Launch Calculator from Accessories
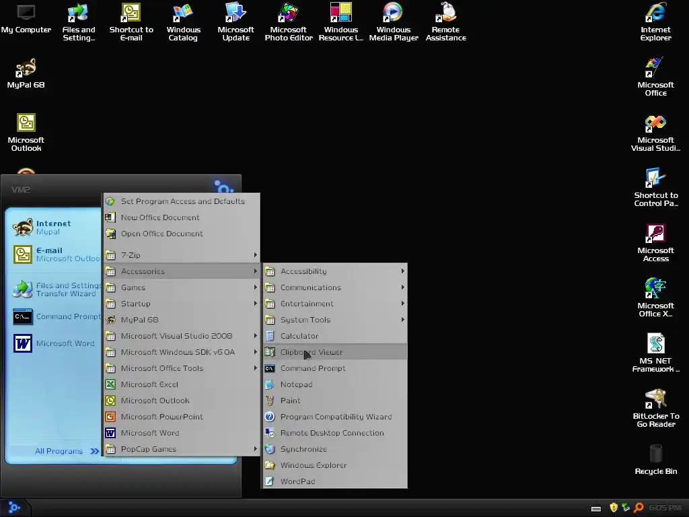689x517 pixels. [x=335, y=336]
